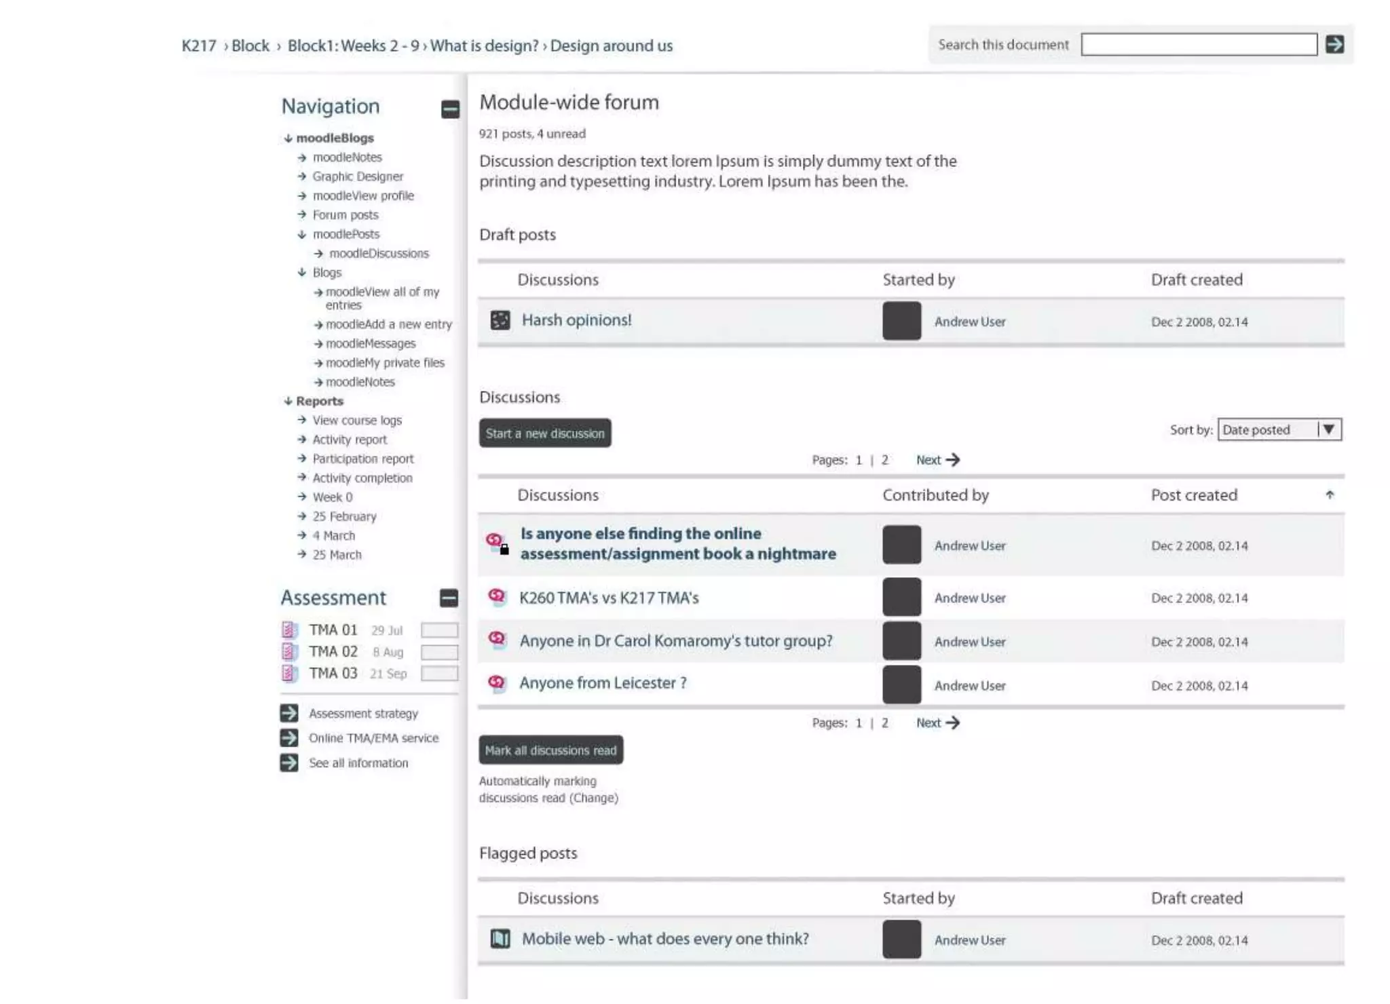This screenshot has width=1390, height=1004.
Task: Collapse the Navigation block
Action: 449,109
